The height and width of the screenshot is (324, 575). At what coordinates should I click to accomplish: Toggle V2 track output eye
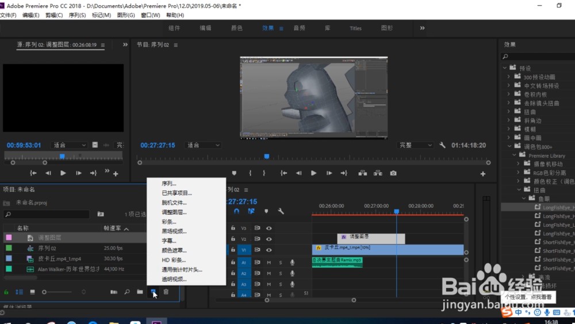[x=269, y=239]
